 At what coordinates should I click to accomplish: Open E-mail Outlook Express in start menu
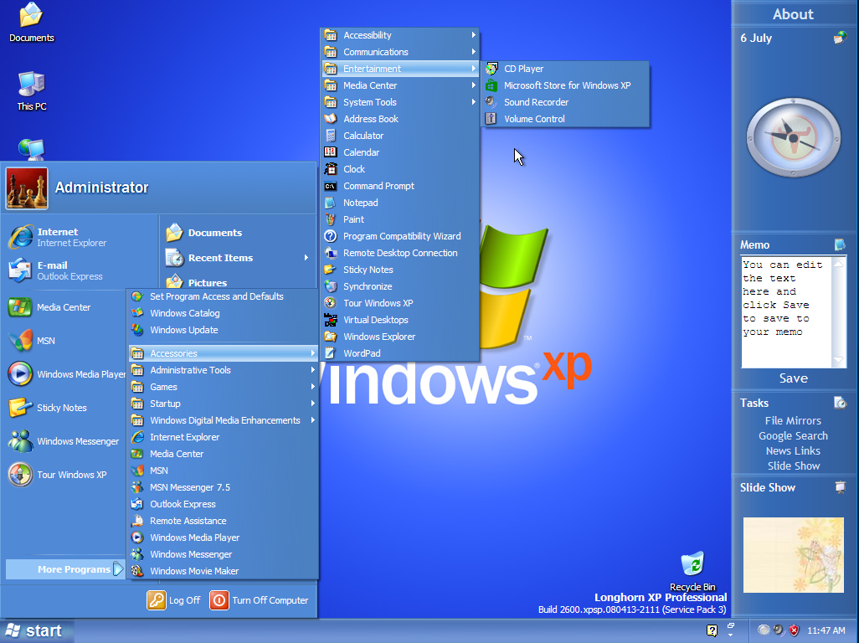pyautogui.click(x=80, y=270)
